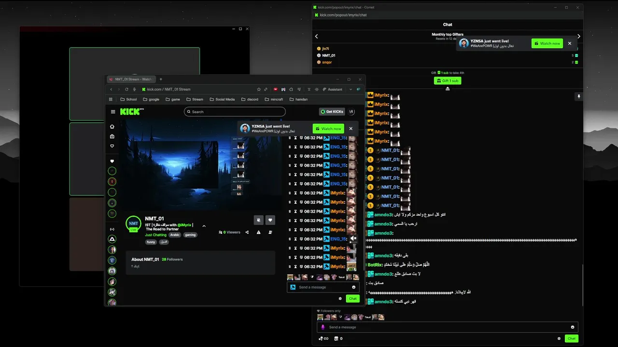The height and width of the screenshot is (347, 618).
Task: Open a new tab with the plus button
Action: [x=161, y=79]
